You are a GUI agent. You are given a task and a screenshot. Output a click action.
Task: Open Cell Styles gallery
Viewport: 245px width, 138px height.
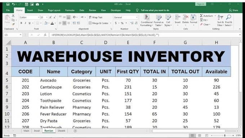(168, 21)
